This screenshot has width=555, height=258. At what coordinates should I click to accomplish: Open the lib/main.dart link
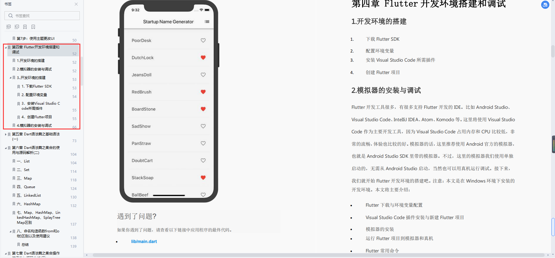click(x=144, y=241)
